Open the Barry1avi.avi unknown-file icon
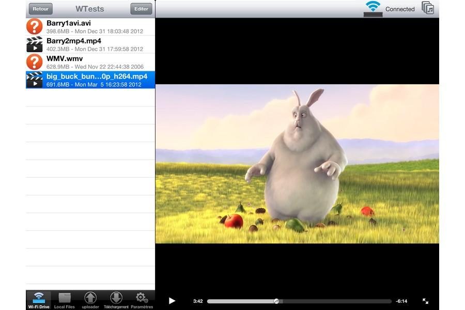Viewport: 465px width, 310px height. coord(35,26)
